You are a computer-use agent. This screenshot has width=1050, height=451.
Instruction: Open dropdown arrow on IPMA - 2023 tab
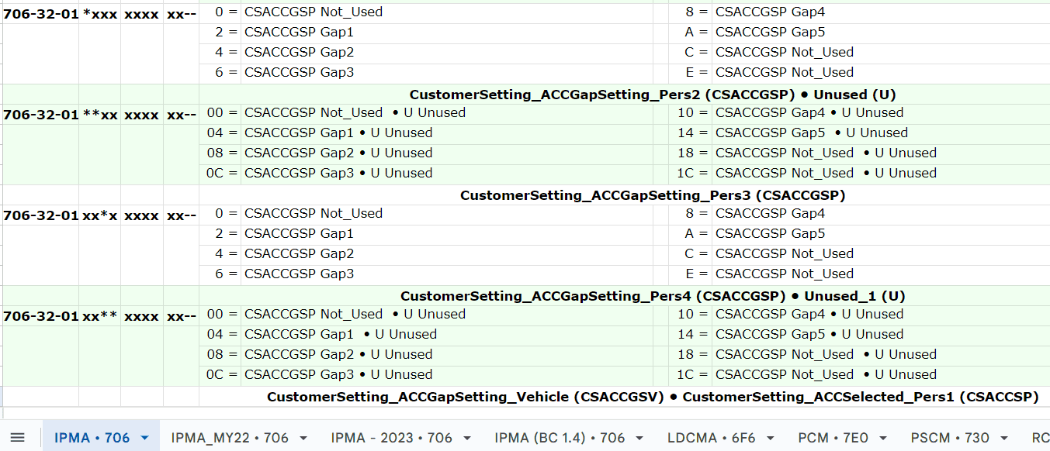coord(467,438)
